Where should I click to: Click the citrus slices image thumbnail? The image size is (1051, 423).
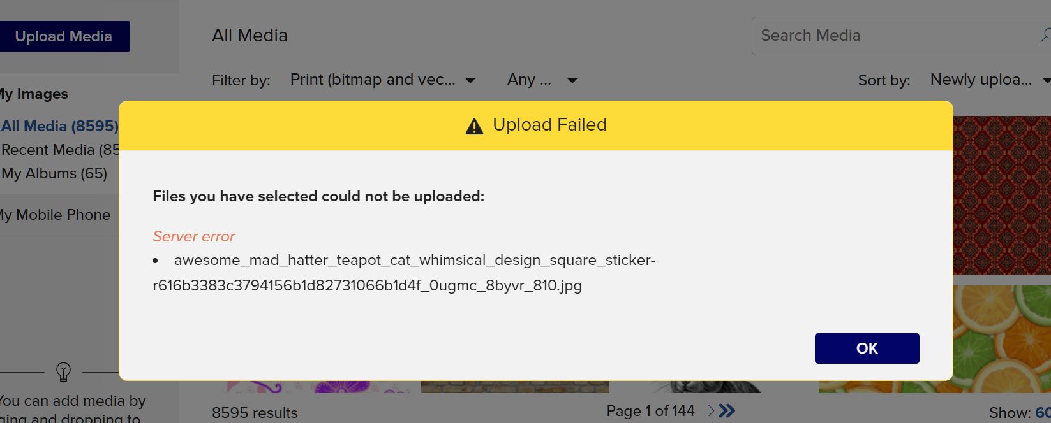[1002, 338]
